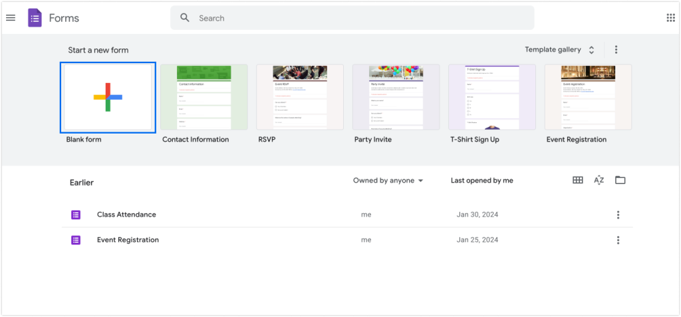Select the Event Registration template thumbnail
681x317 pixels.
coord(588,97)
